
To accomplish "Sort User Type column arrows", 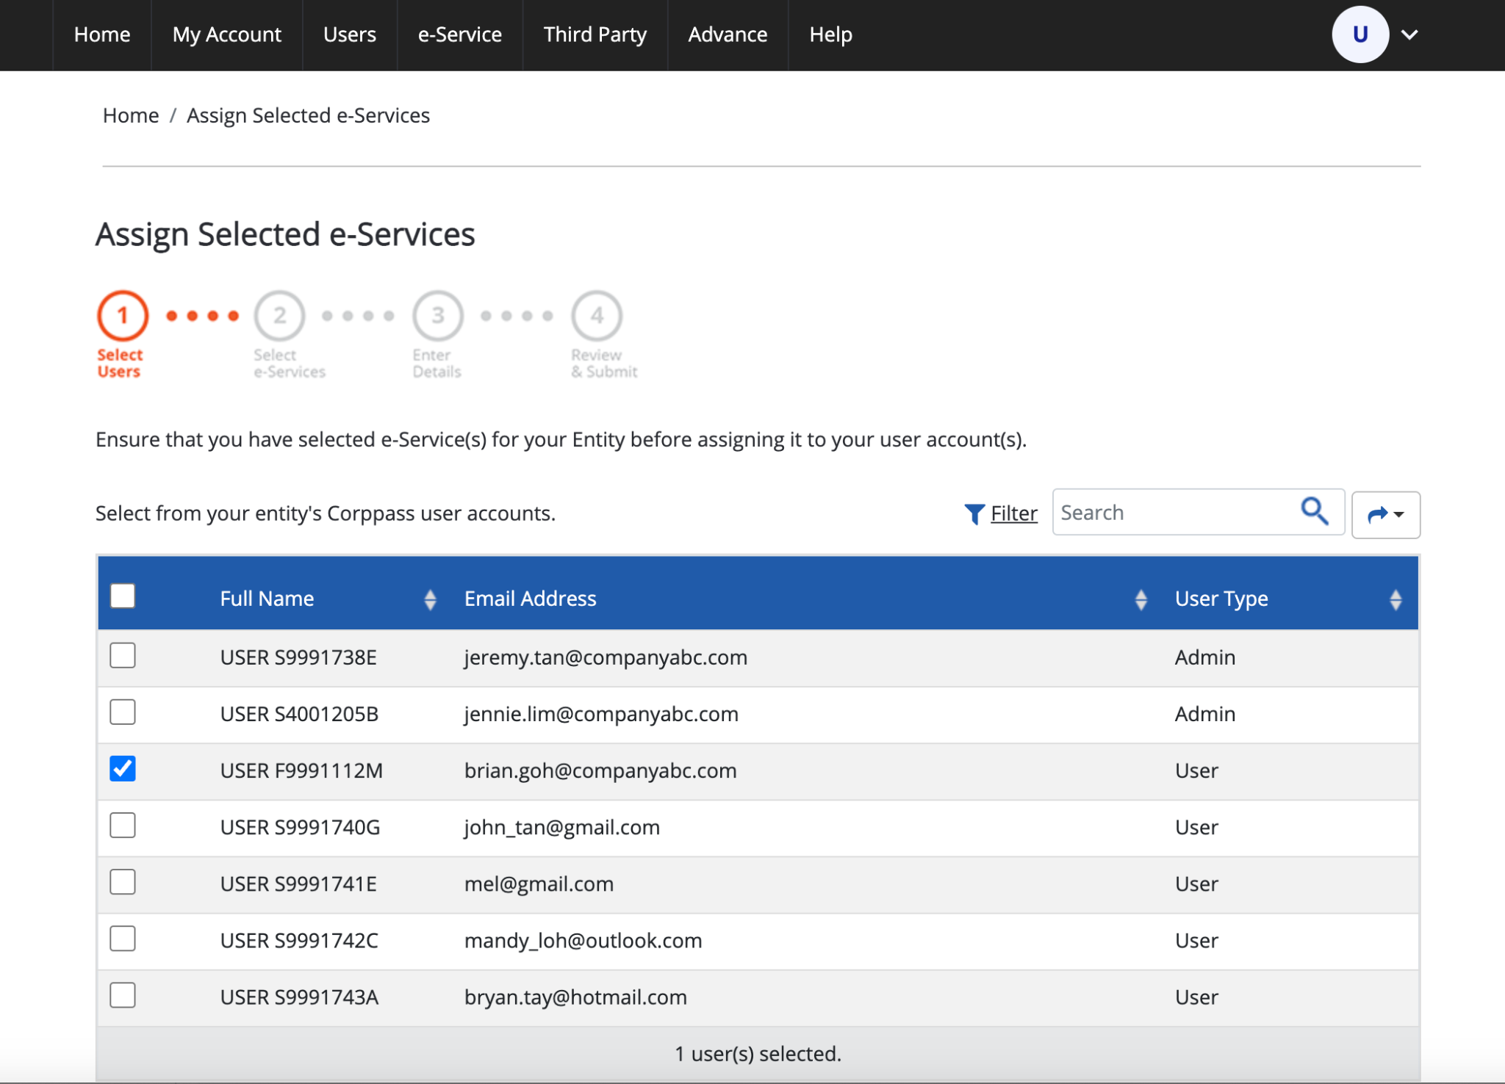I will pos(1396,599).
